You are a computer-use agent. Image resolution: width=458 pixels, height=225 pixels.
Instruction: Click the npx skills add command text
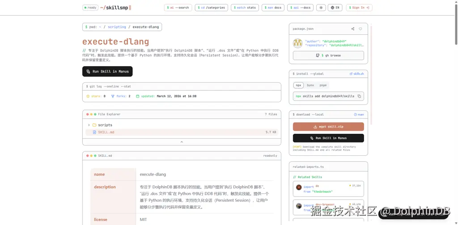[325, 96]
